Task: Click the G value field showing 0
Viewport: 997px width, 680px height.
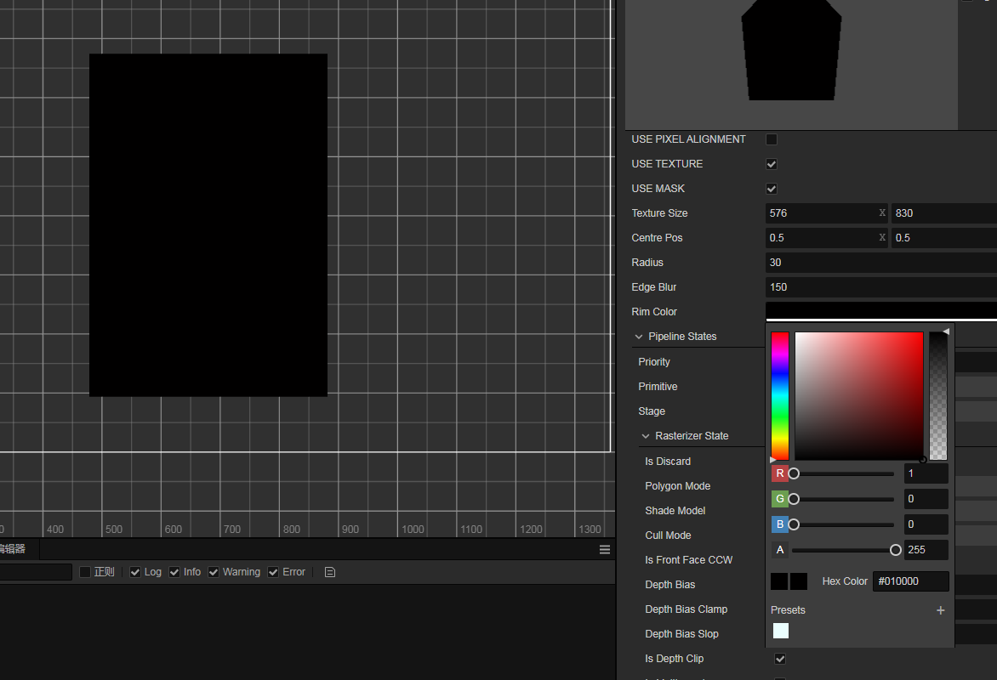Action: click(x=926, y=499)
